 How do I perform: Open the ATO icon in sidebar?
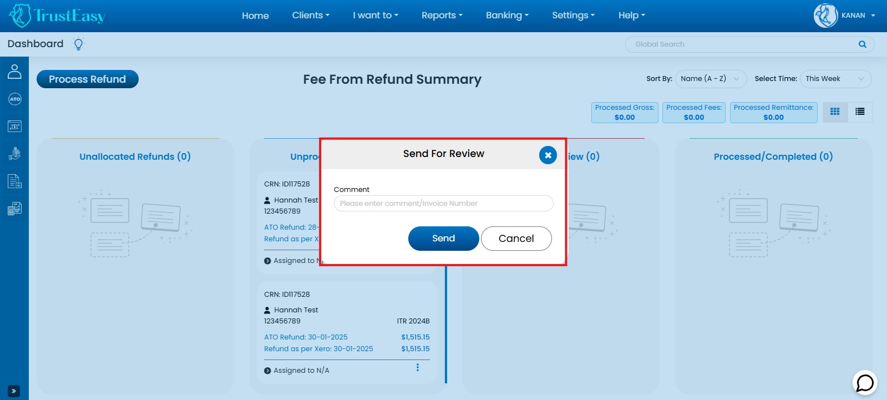14,99
